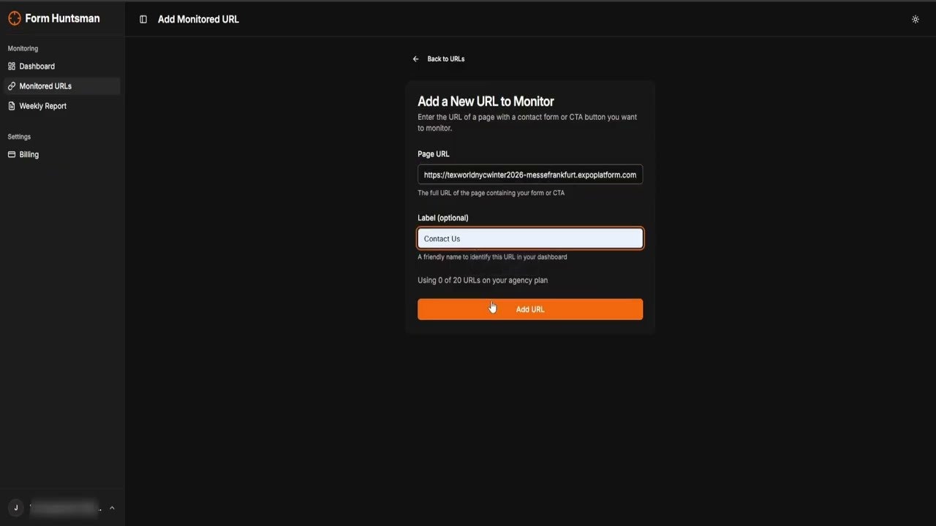Switch theme with the sun icon
Image resolution: width=936 pixels, height=526 pixels.
[x=916, y=20]
